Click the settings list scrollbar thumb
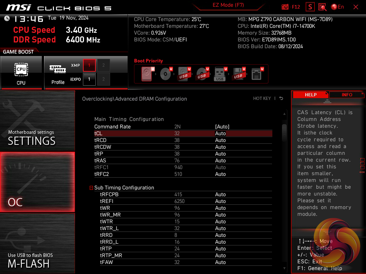Viewport: 366px width, 274px height. (284, 133)
